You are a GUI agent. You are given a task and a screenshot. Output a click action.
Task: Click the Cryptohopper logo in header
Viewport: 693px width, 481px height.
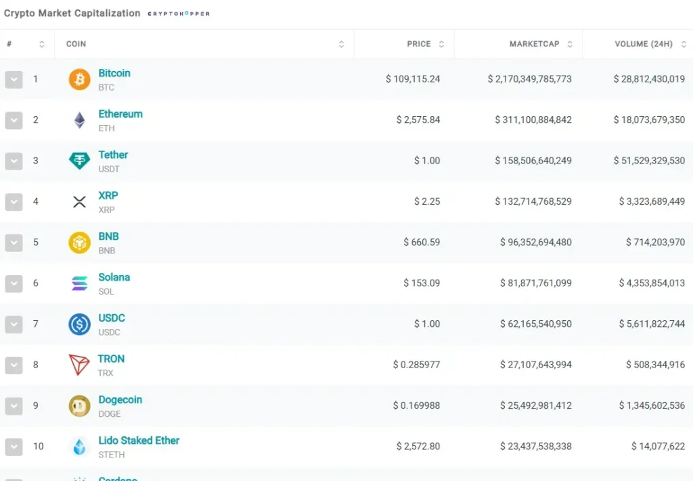(x=179, y=14)
